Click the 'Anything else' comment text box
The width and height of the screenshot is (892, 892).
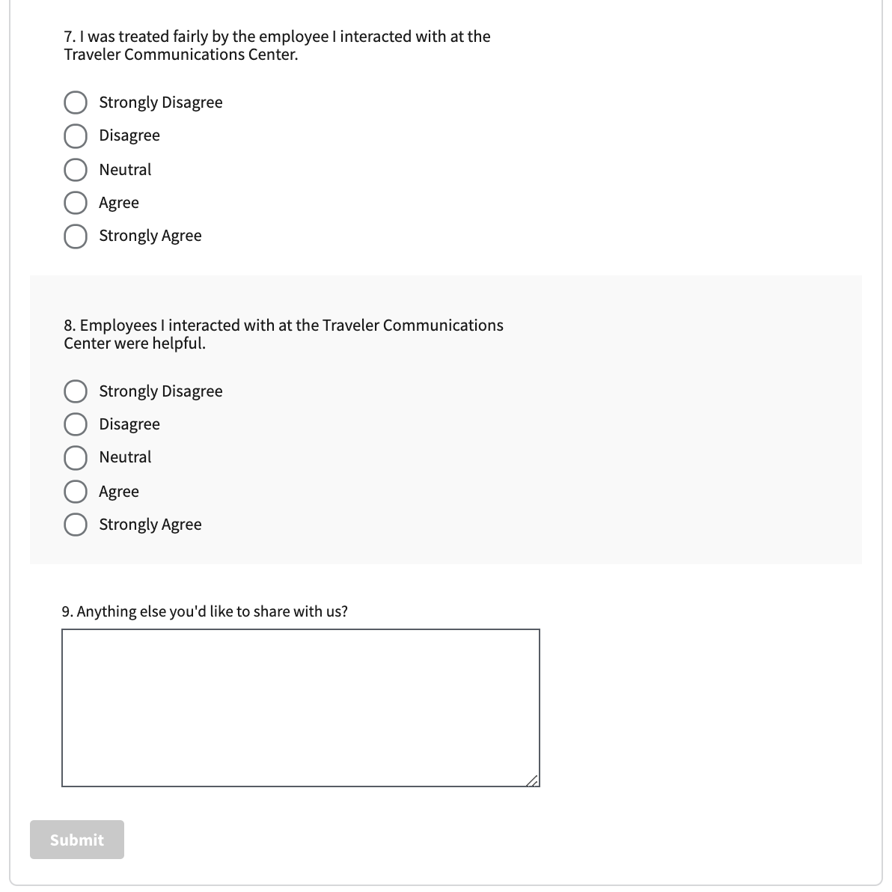pyautogui.click(x=300, y=707)
